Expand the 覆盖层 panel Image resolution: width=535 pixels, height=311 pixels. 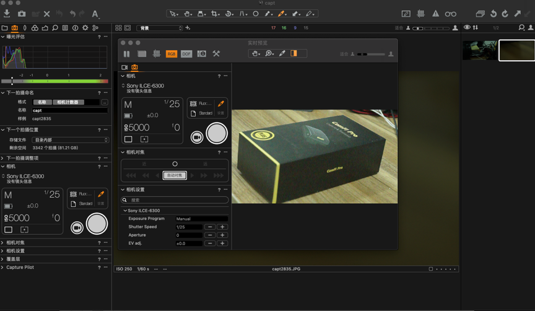coord(2,259)
